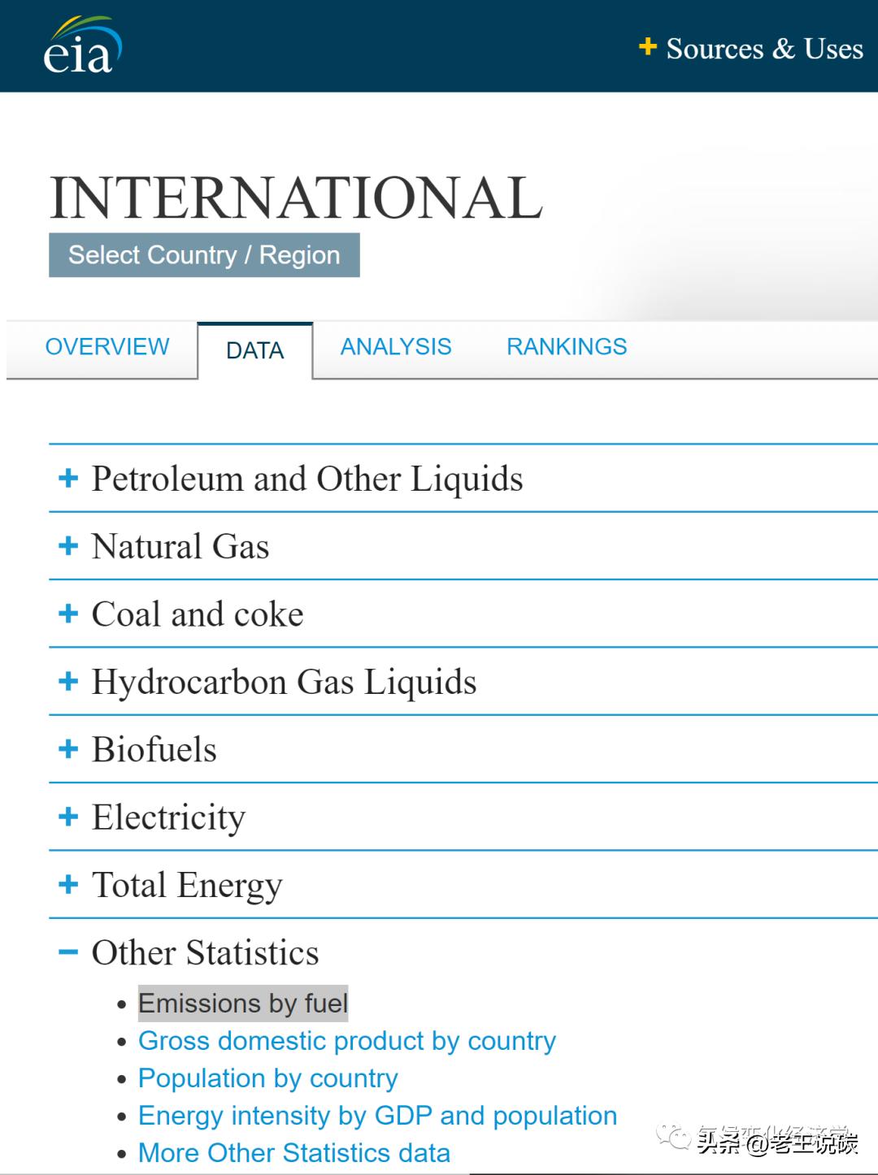878x1175 pixels.
Task: Open Energy intensity by GDP and population
Action: 378,1116
